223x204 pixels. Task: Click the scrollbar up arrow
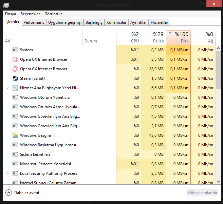pyautogui.click(x=219, y=48)
